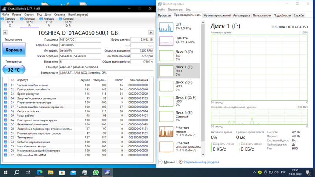This screenshot has width=315, height=177.
Task: Go to previous disk with left arrow
Action: point(5,33)
